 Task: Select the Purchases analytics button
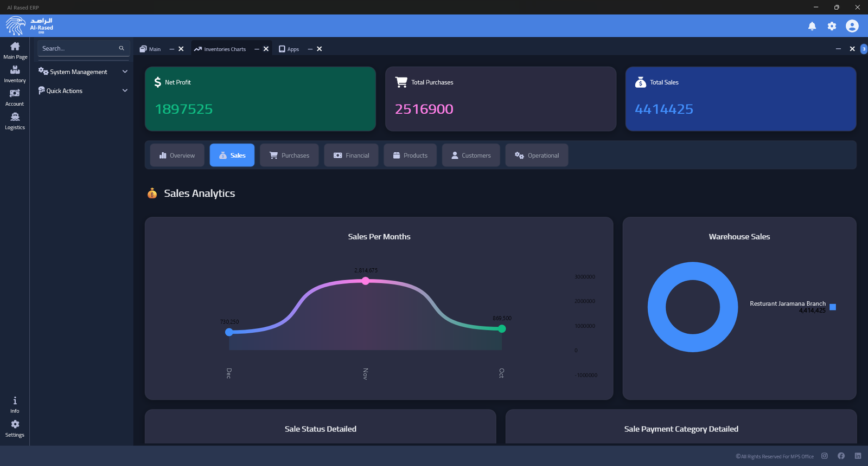click(x=289, y=156)
